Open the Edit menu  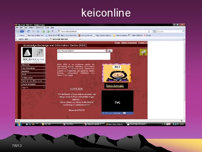(21, 28)
